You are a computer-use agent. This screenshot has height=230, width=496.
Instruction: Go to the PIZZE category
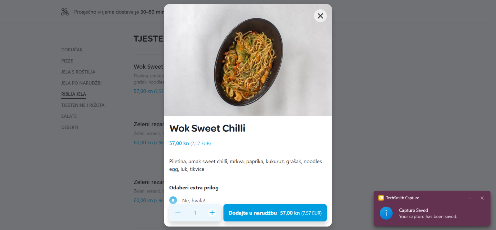point(67,61)
